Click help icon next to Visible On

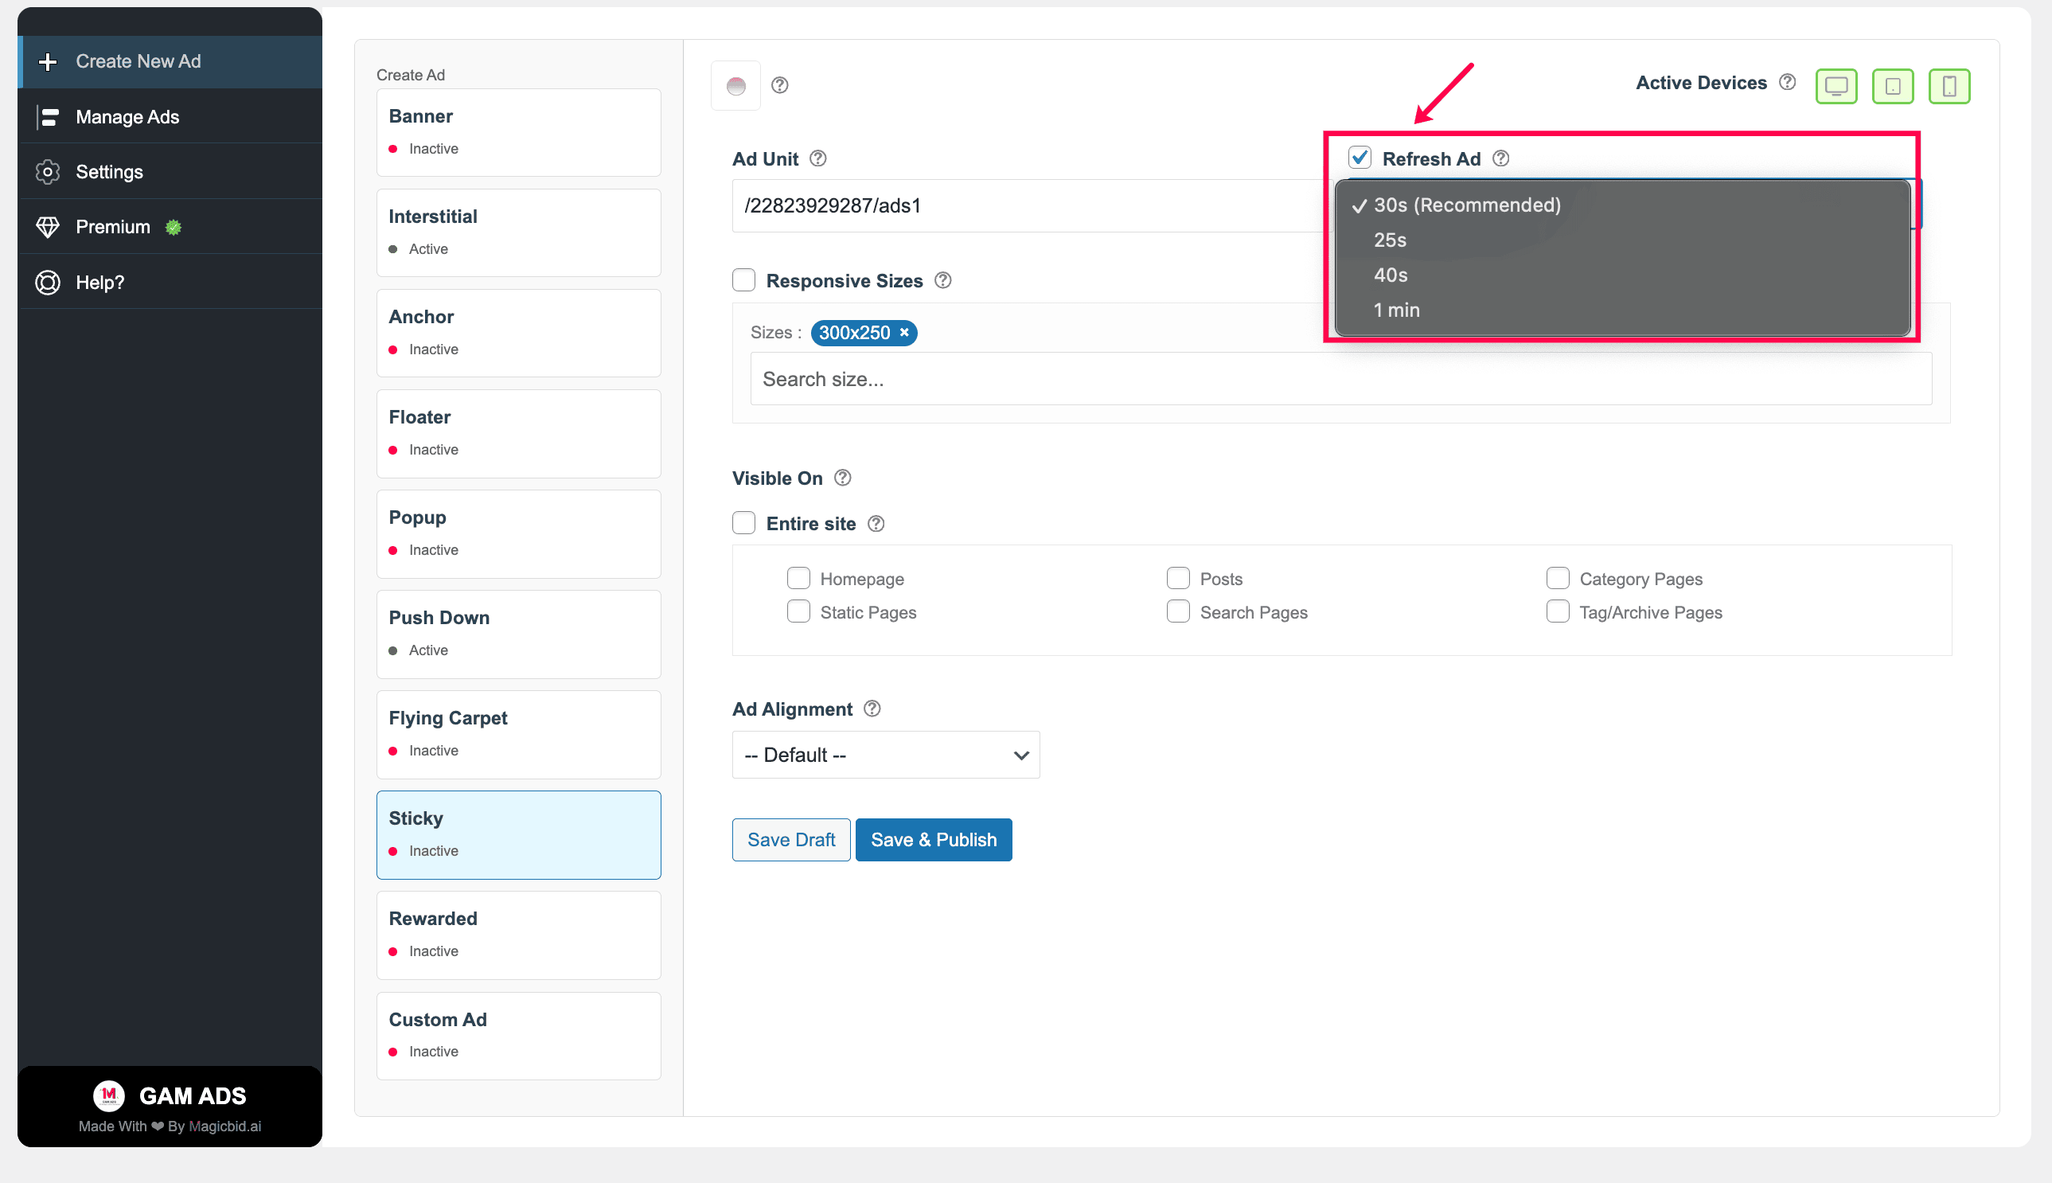pyautogui.click(x=842, y=478)
